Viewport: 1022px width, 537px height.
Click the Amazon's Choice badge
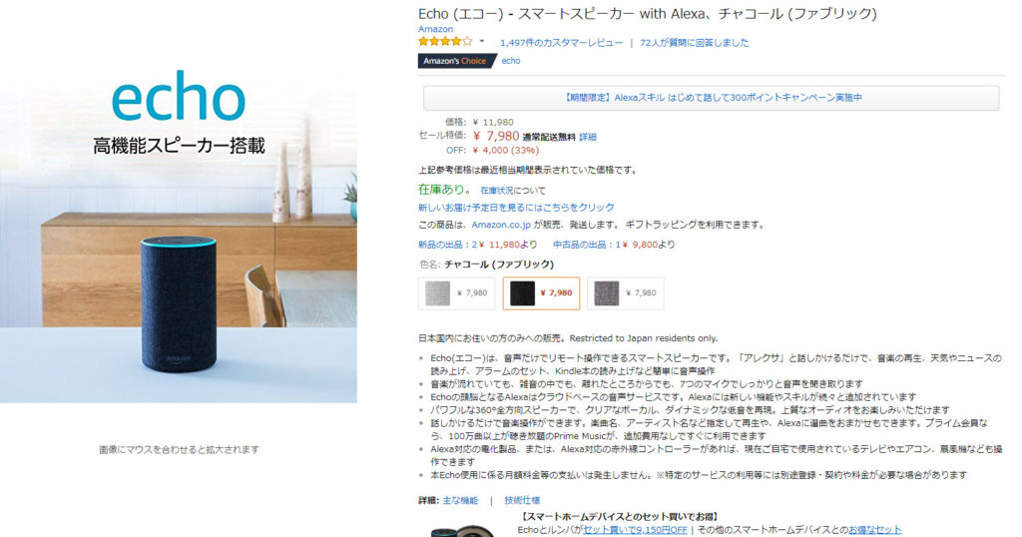[455, 61]
